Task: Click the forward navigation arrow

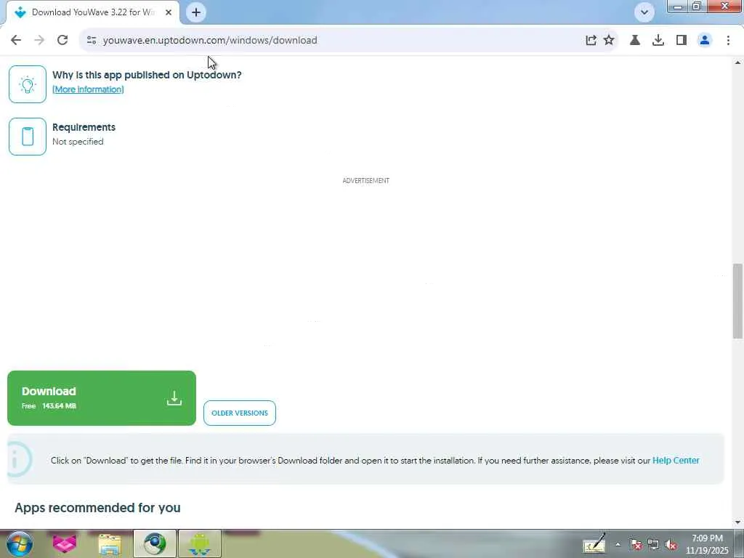Action: 39,41
